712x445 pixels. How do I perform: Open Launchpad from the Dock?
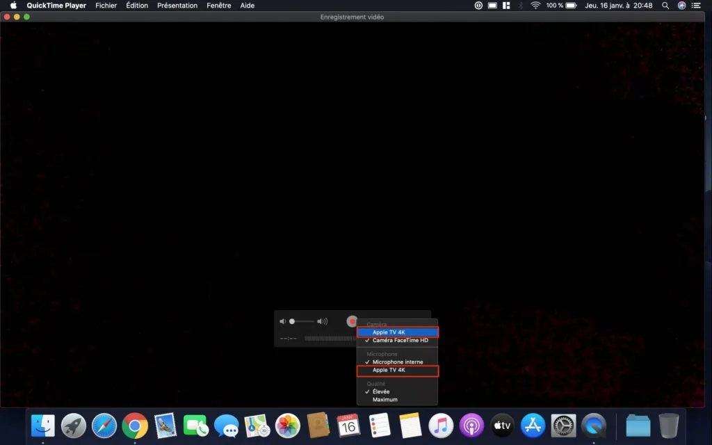tap(74, 426)
